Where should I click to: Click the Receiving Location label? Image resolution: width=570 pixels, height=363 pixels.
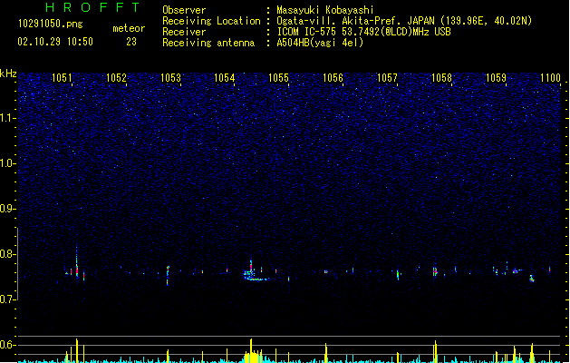point(211,21)
